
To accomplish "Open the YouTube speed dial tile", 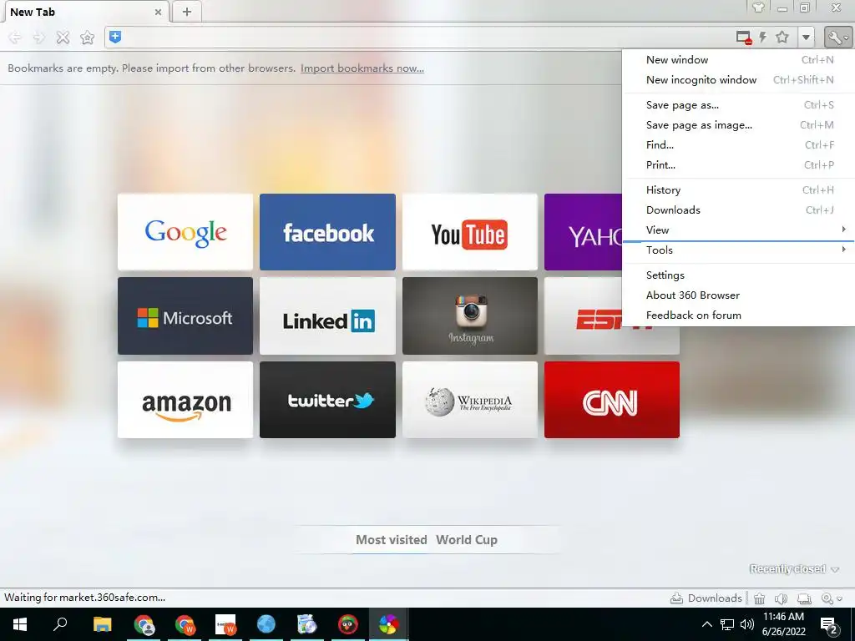I will click(x=470, y=232).
